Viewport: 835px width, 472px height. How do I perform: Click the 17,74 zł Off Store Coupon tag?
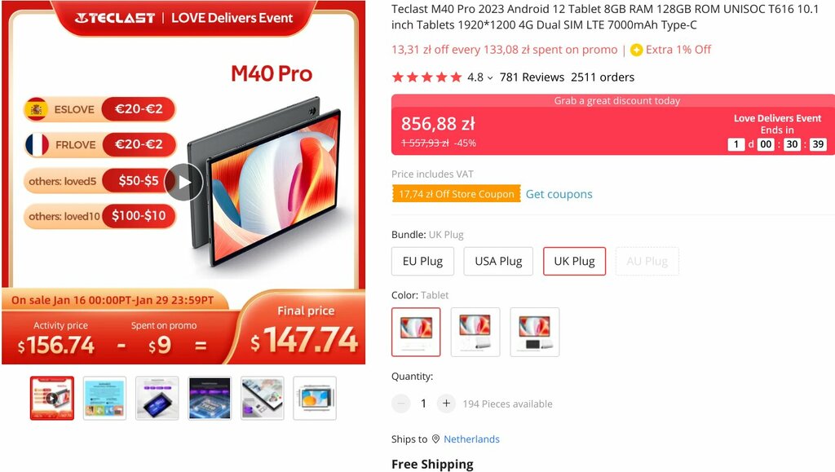pyautogui.click(x=457, y=194)
